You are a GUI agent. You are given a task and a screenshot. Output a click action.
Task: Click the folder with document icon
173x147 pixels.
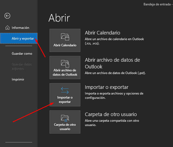tap(65, 64)
